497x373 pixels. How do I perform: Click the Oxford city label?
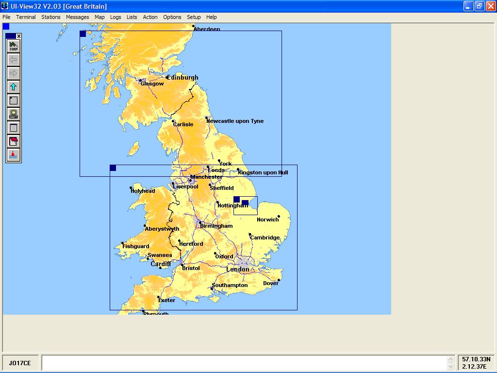pyautogui.click(x=224, y=256)
